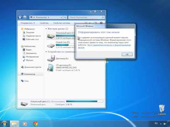
Task: Click OK in the Microsoft Windows dialog
Action: [127, 54]
